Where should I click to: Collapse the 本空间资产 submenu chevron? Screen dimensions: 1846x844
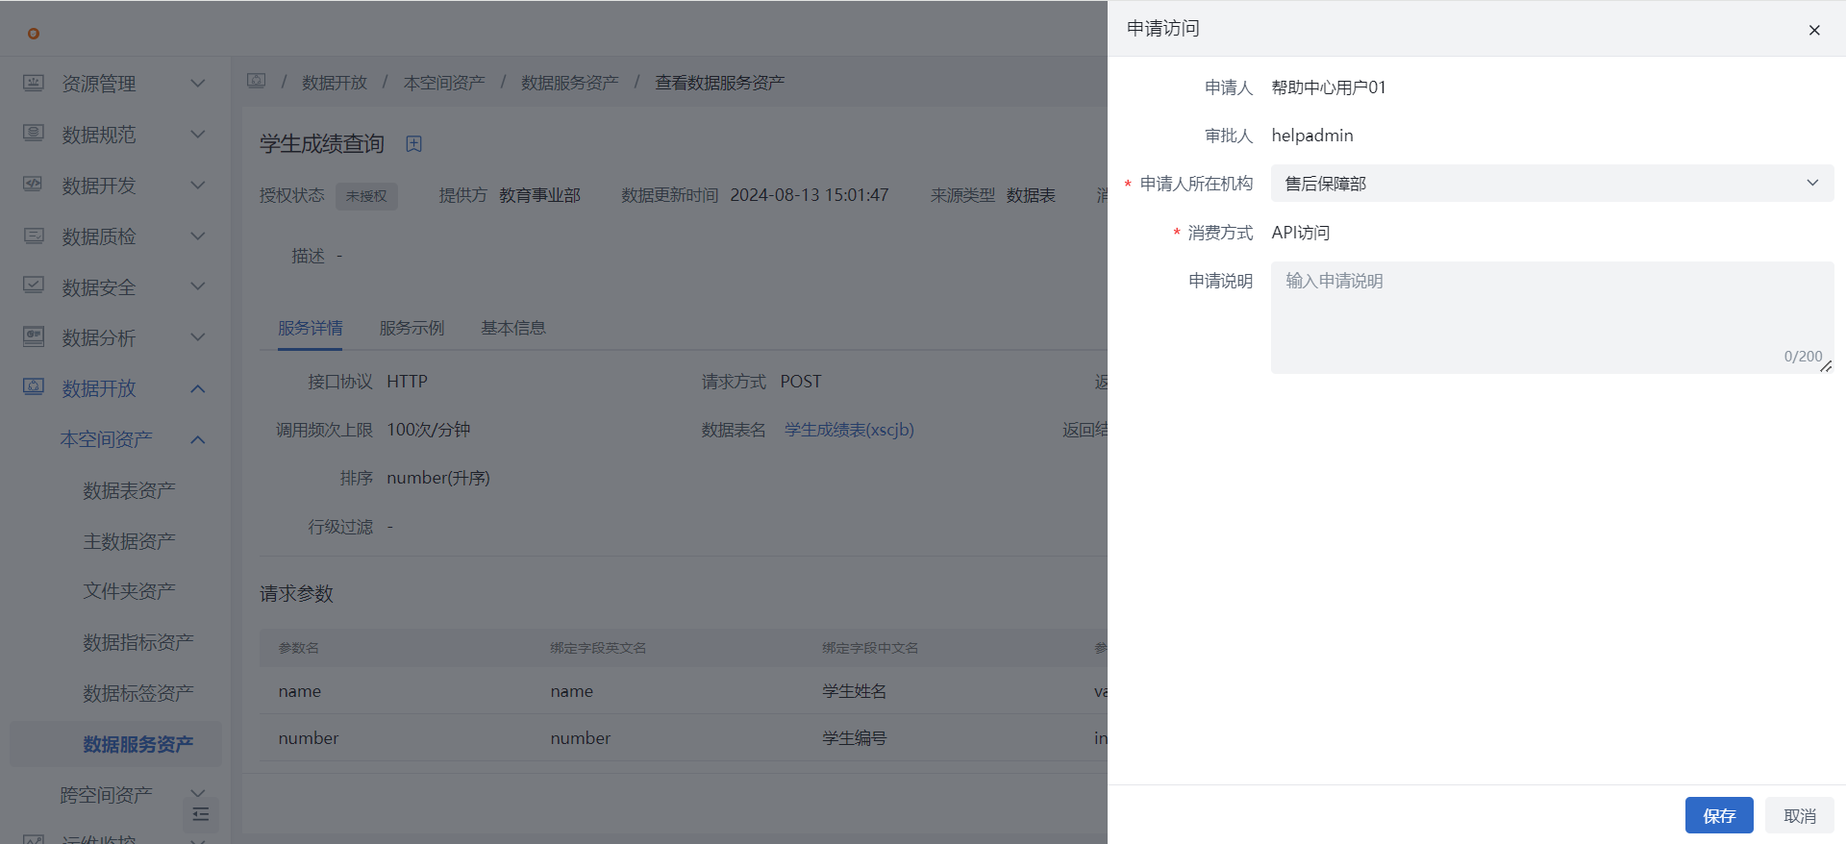tap(198, 439)
